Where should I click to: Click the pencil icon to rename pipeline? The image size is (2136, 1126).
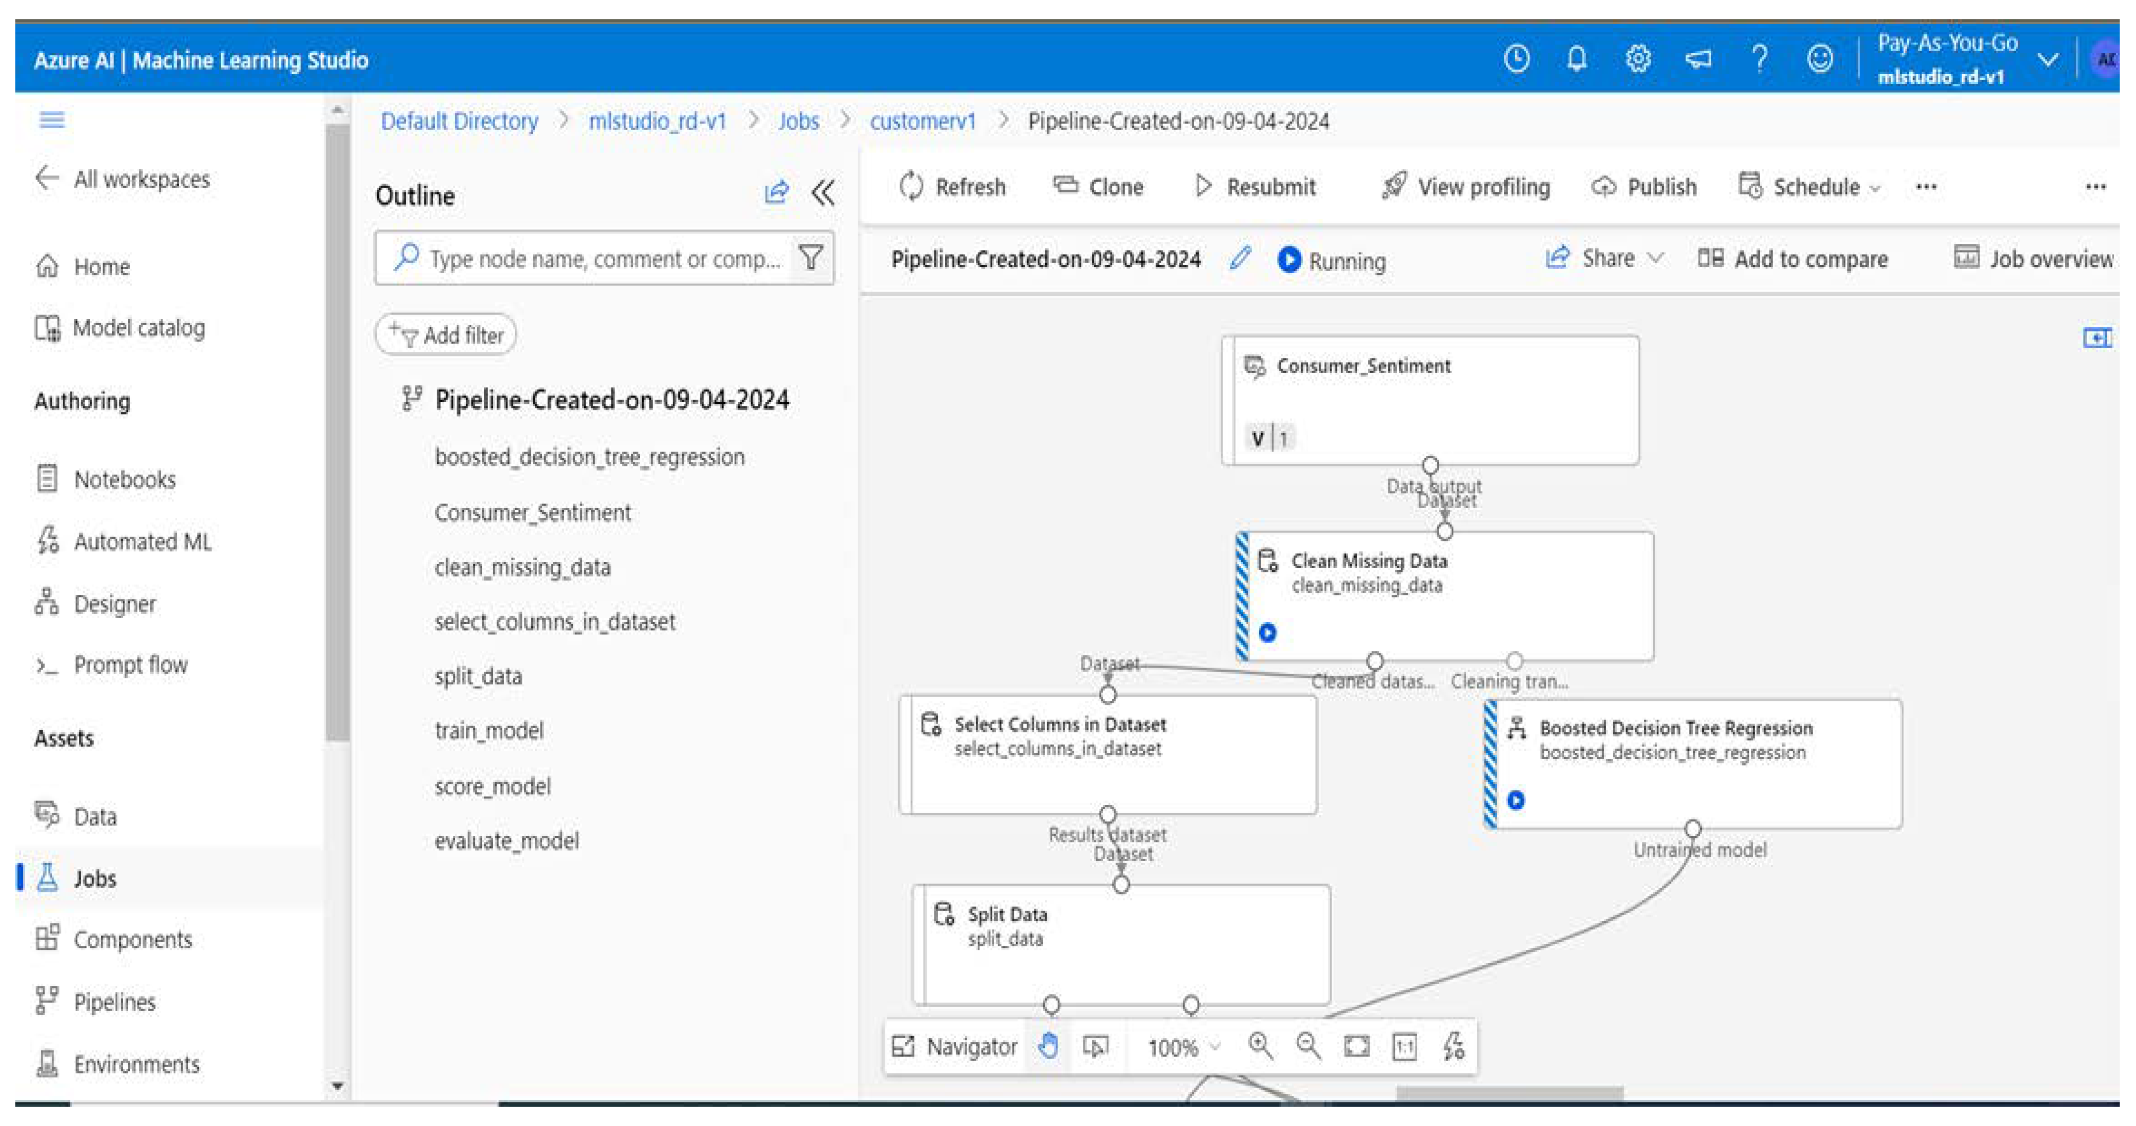[1240, 259]
